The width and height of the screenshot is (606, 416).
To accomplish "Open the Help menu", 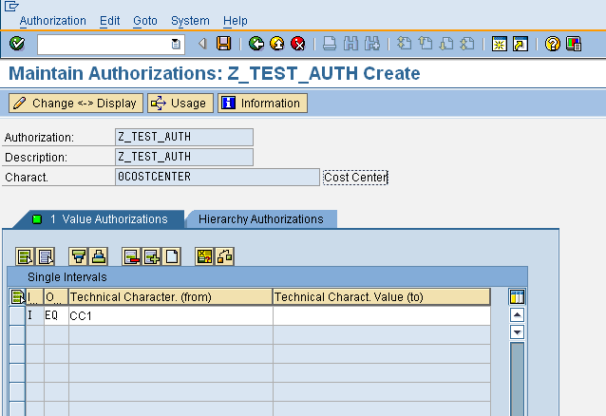I will point(236,21).
